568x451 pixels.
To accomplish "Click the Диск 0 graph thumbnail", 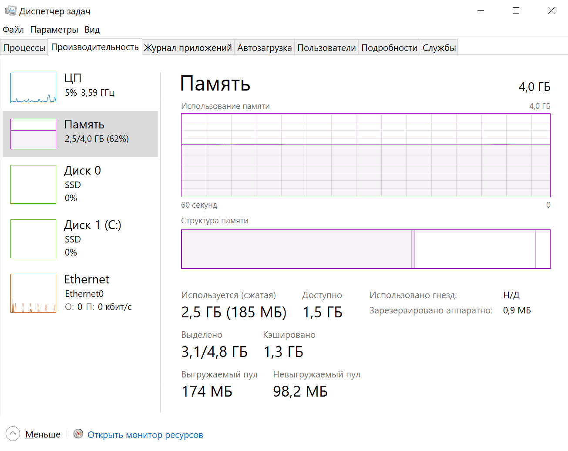I will pyautogui.click(x=33, y=184).
